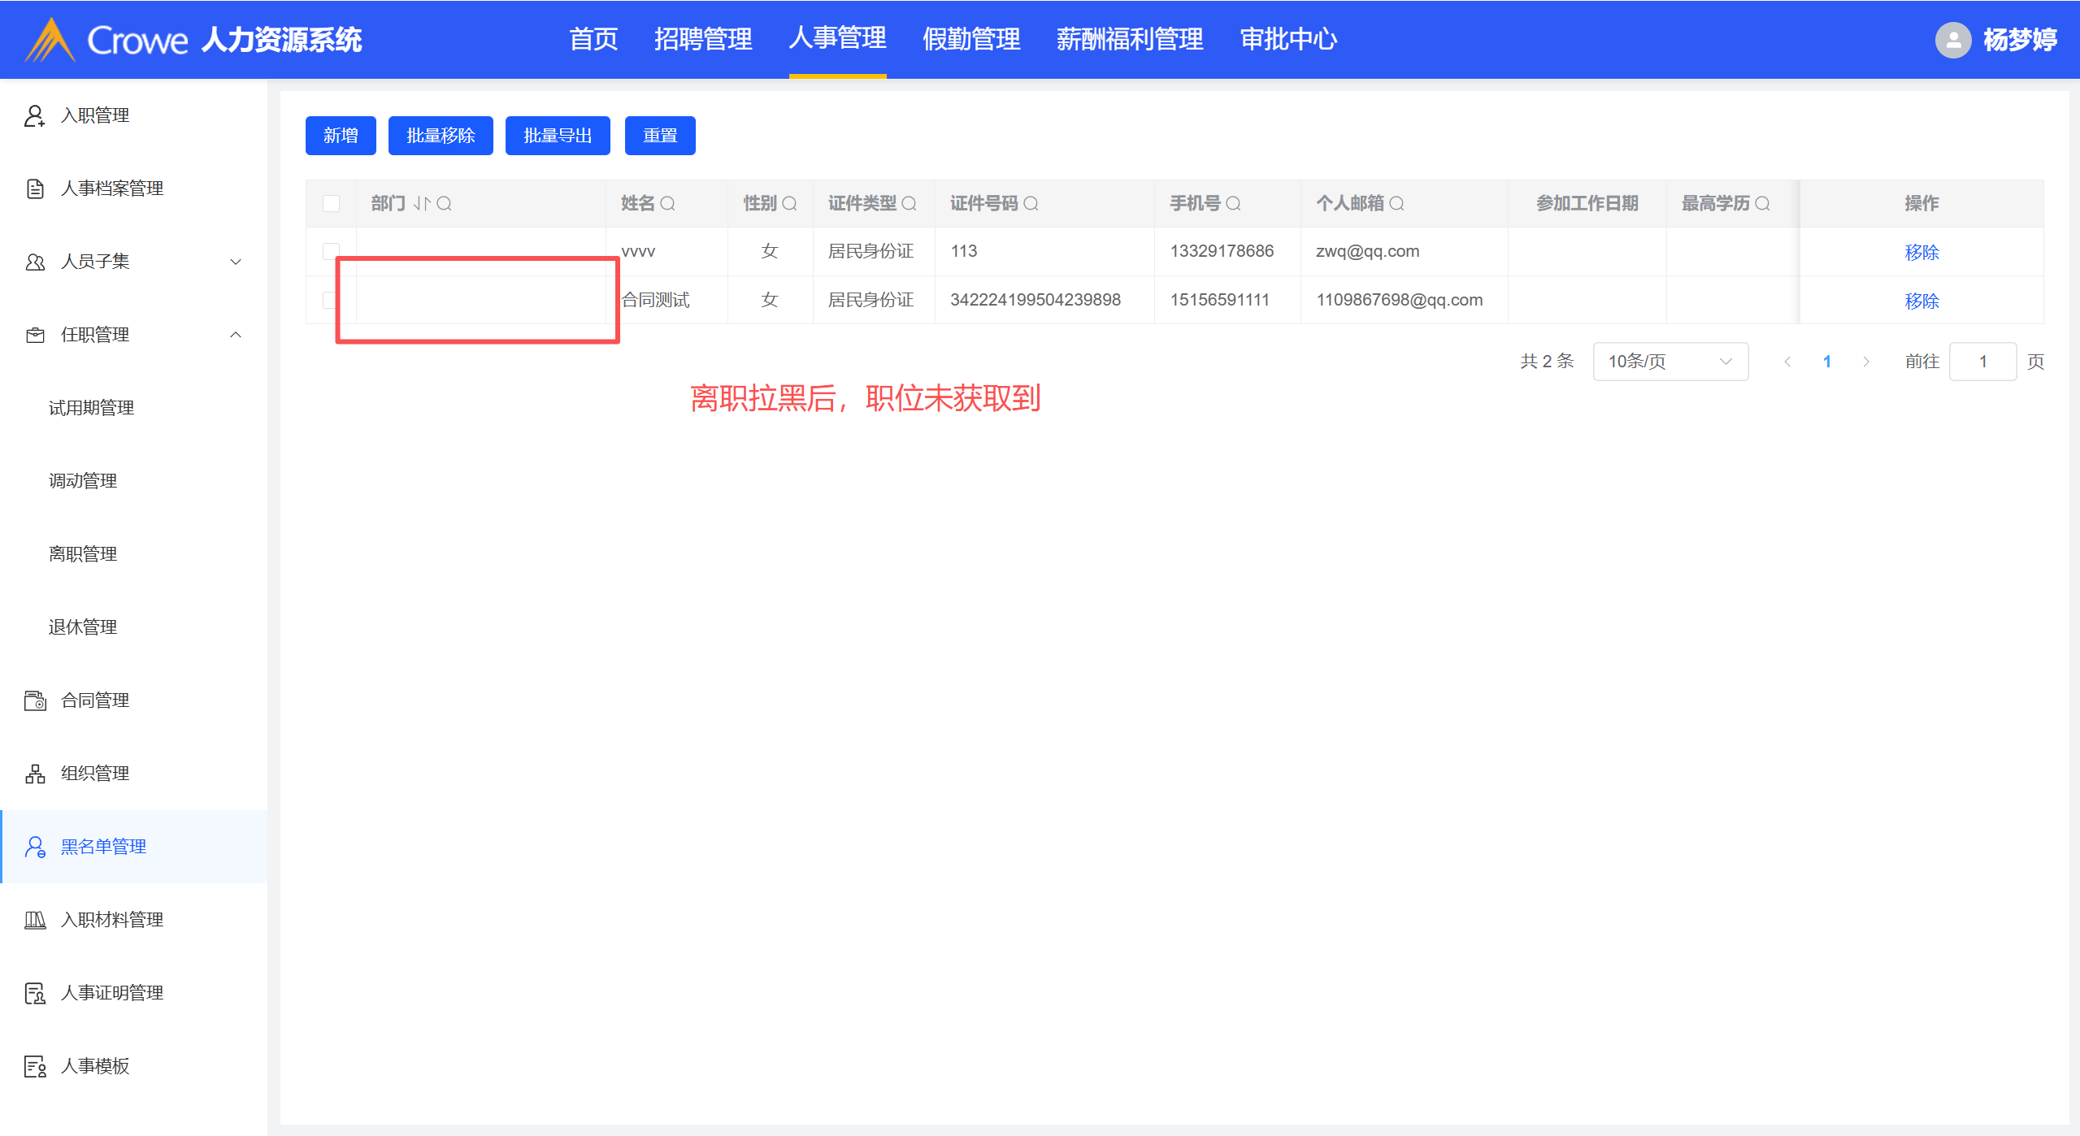Click the user avatar icon for 杨梦婷
The width and height of the screenshot is (2080, 1136).
[x=1952, y=39]
